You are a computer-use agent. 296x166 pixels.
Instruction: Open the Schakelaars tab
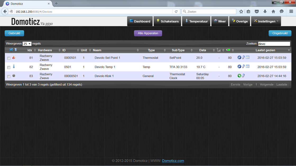tap(168, 21)
